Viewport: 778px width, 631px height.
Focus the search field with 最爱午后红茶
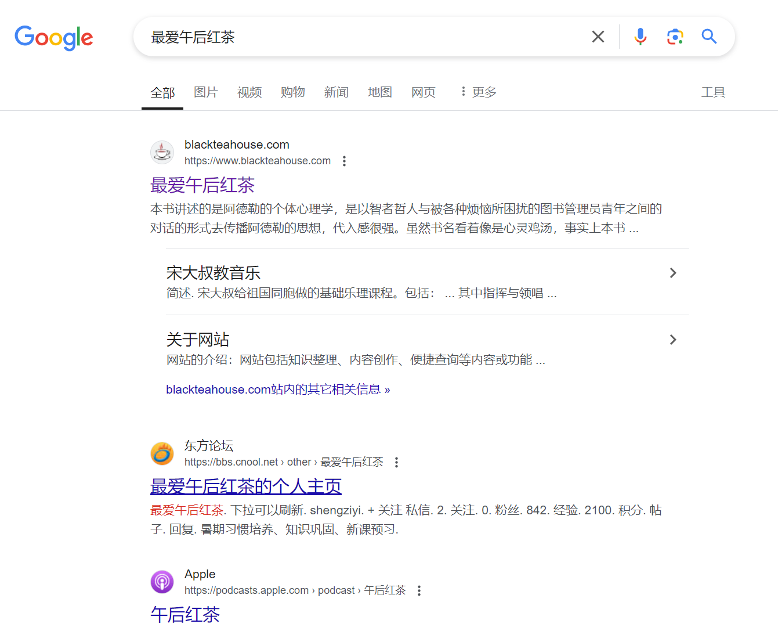coord(366,37)
